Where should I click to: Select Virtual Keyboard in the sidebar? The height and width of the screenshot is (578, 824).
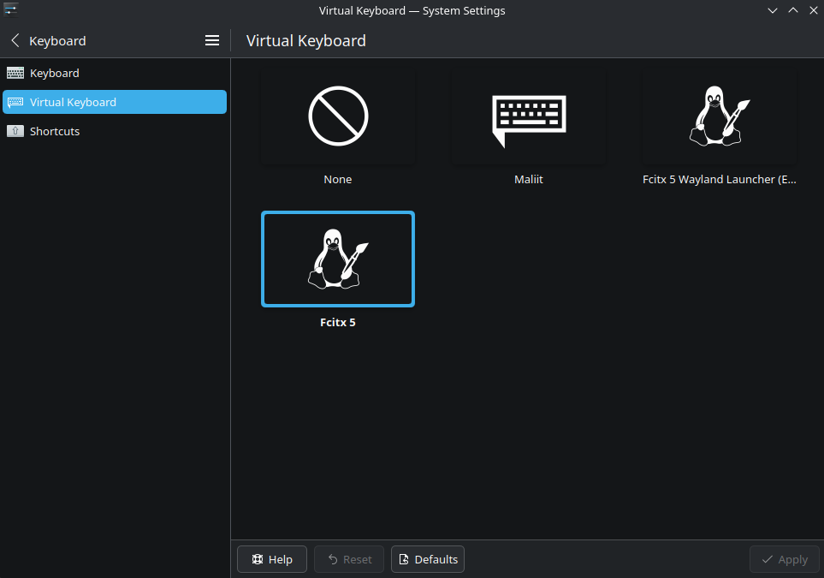click(x=73, y=102)
